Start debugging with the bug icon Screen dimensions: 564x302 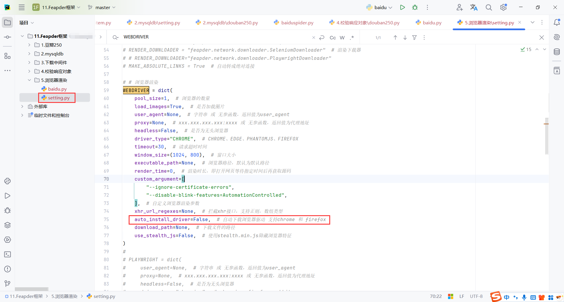tap(415, 7)
